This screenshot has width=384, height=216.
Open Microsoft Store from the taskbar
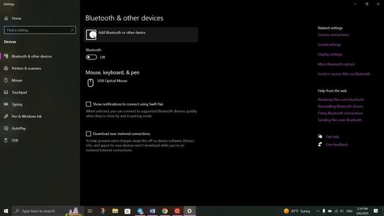pyautogui.click(x=127, y=211)
